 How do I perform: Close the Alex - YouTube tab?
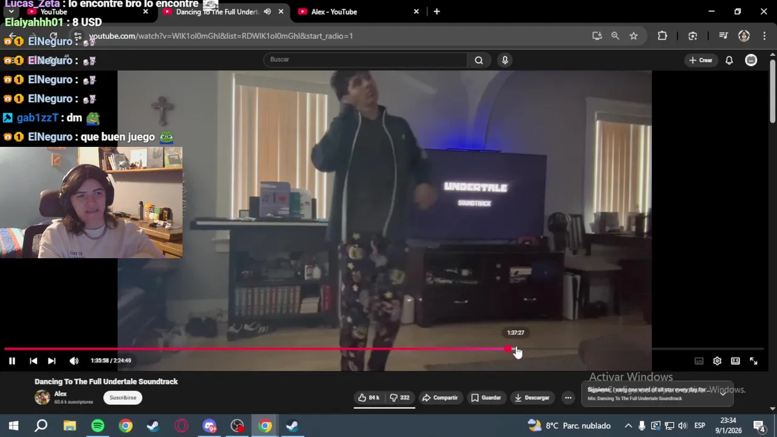click(416, 12)
